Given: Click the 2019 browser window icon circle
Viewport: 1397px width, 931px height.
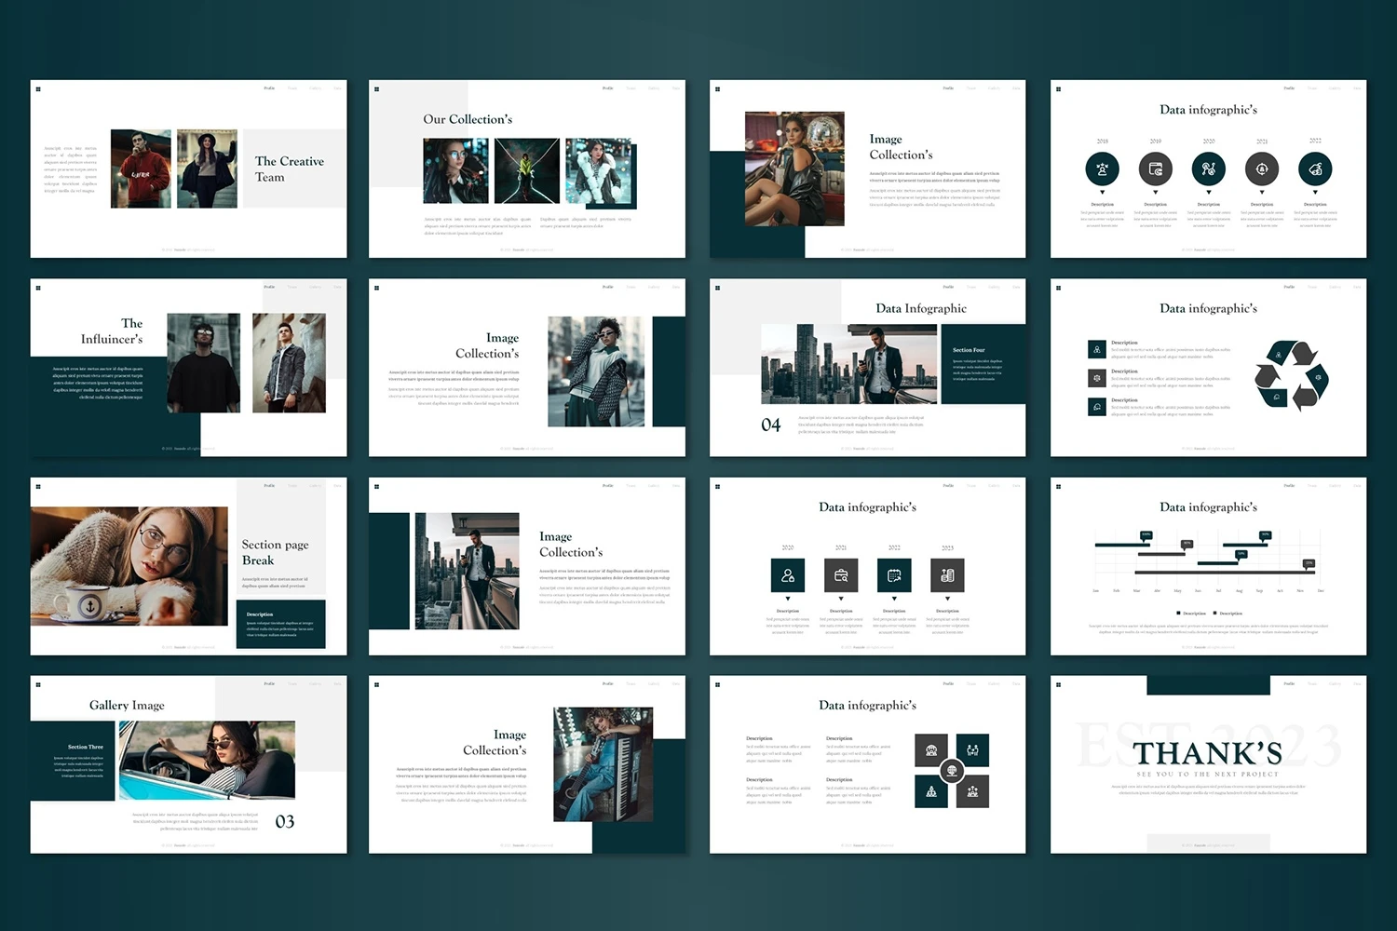Looking at the screenshot, I should pyautogui.click(x=1155, y=169).
